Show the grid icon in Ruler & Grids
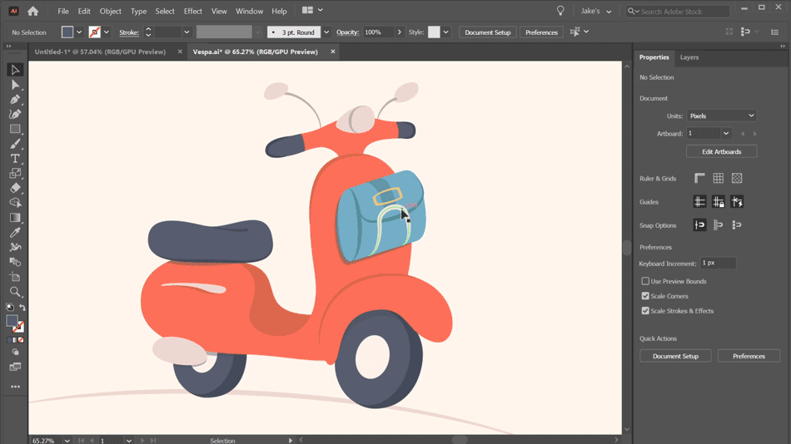 719,178
